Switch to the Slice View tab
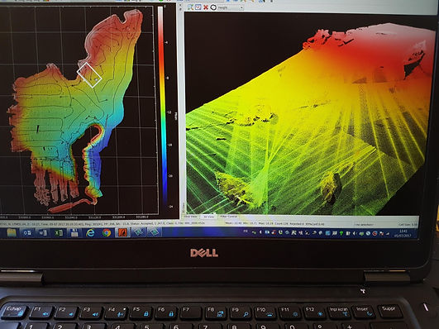Viewport: 439px width, 329px height. pos(192,217)
